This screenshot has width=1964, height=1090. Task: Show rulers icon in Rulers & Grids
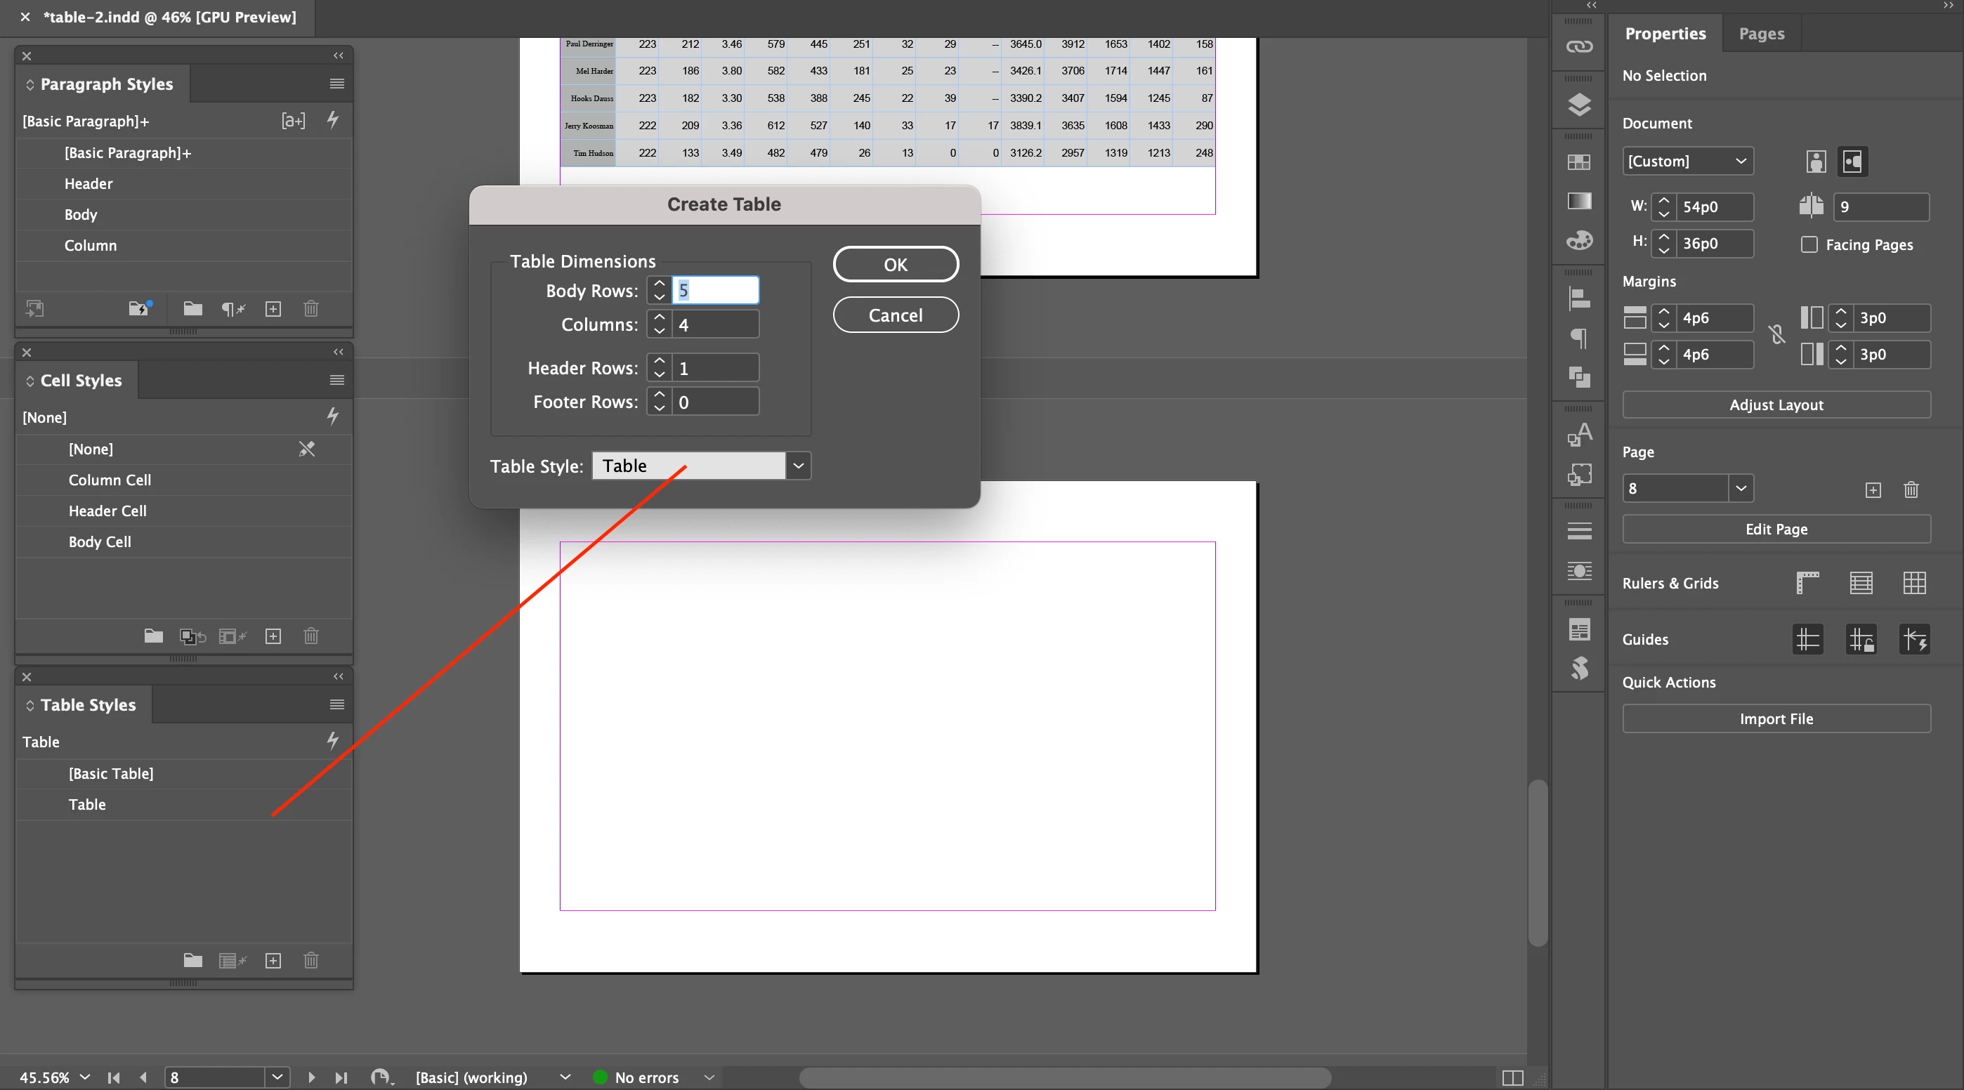coord(1807,583)
